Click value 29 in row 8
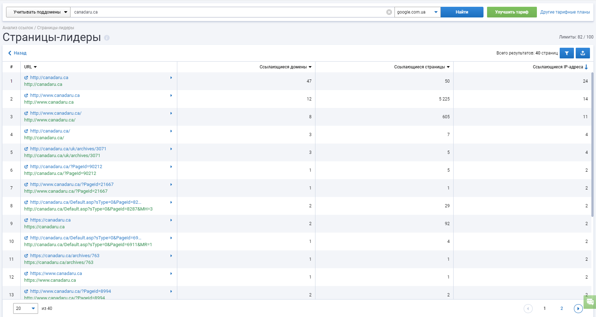The image size is (596, 317). coord(447,206)
